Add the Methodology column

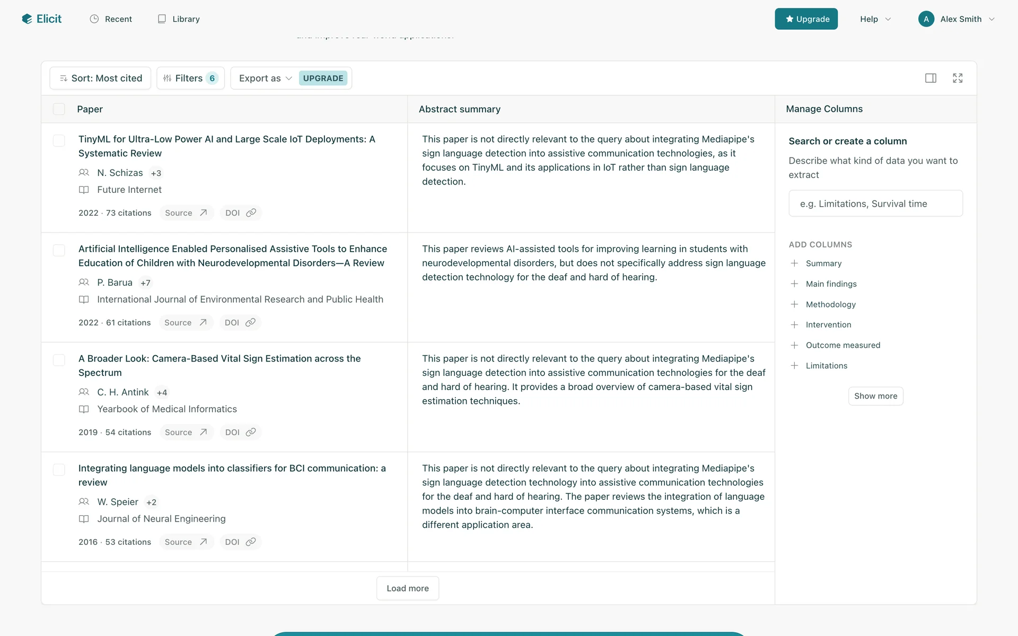(830, 304)
